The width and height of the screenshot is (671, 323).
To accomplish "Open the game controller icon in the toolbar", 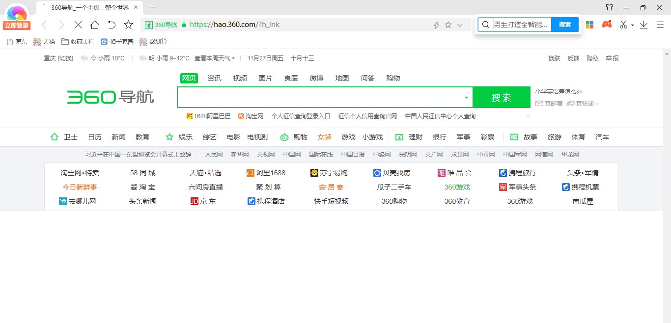I will tap(607, 24).
